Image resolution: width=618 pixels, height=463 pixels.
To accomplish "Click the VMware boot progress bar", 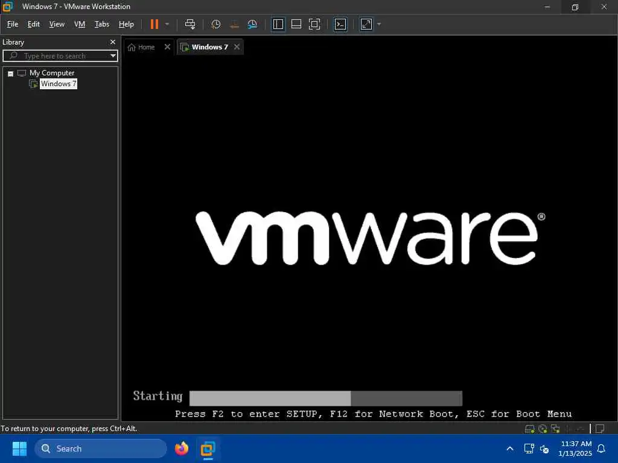I will (325, 398).
